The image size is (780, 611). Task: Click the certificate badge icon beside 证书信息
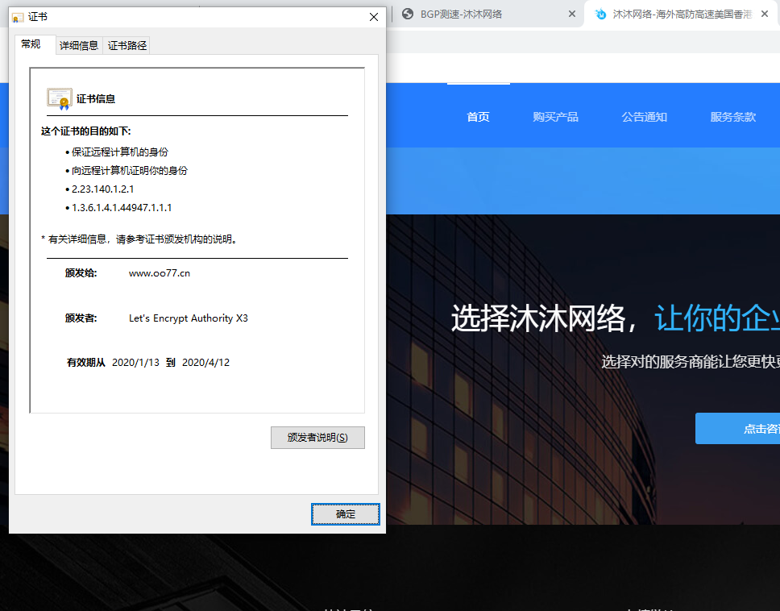point(59,98)
